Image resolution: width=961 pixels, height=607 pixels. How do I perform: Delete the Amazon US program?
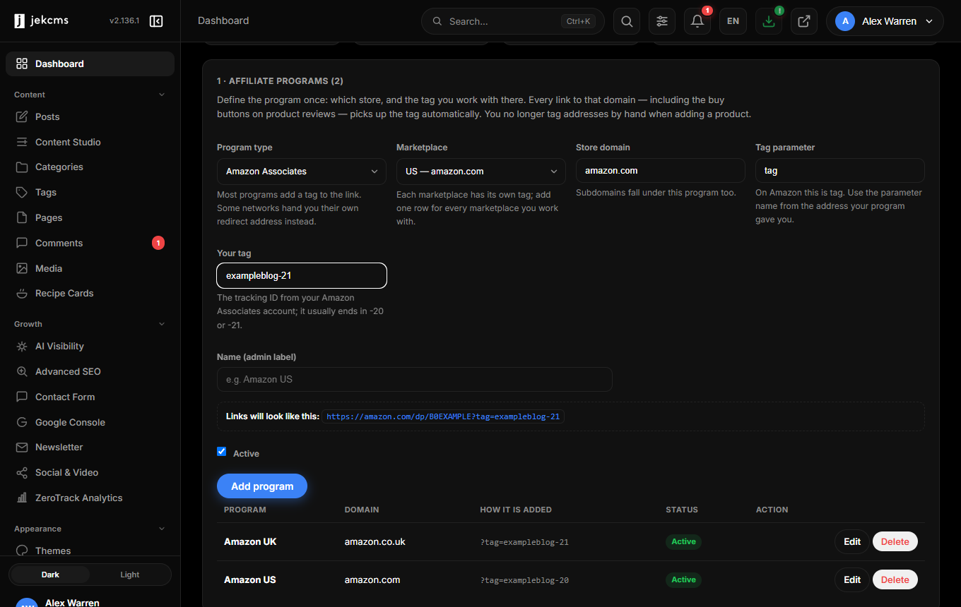pyautogui.click(x=895, y=580)
